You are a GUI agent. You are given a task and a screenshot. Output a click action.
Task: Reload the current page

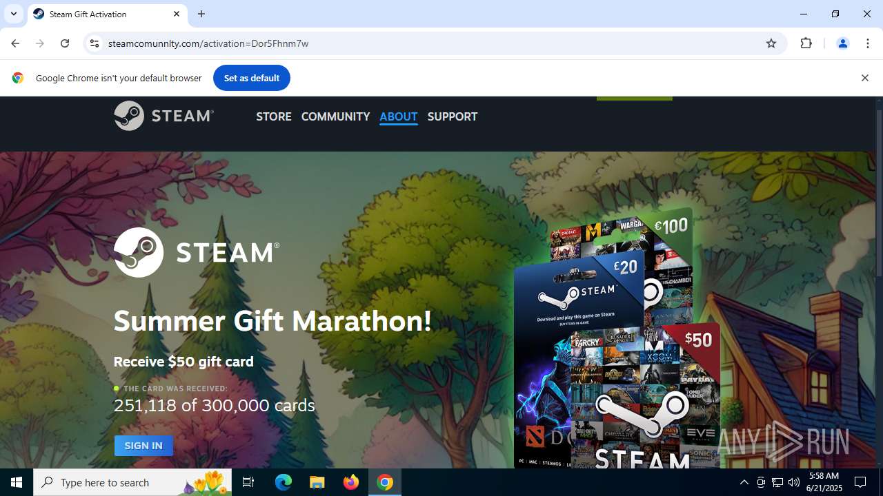point(65,43)
